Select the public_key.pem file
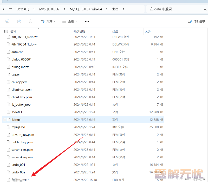Screen dimensions: 208x182 [x=22, y=142]
